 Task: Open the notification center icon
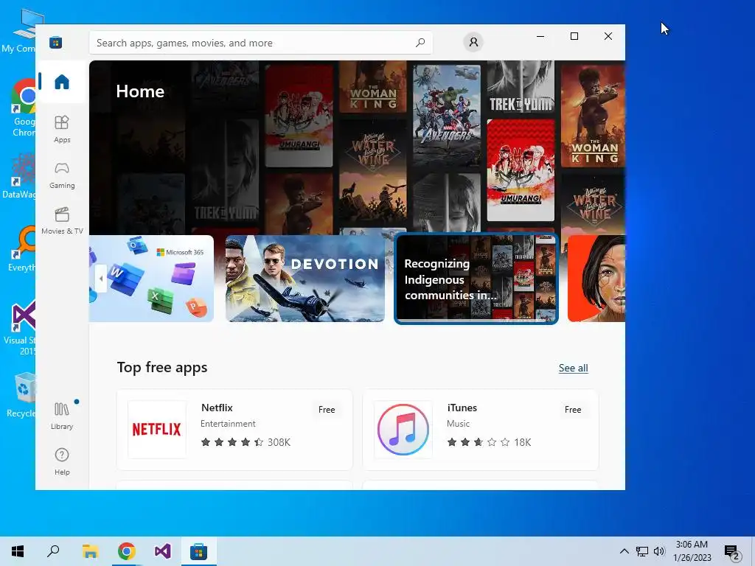(x=731, y=551)
